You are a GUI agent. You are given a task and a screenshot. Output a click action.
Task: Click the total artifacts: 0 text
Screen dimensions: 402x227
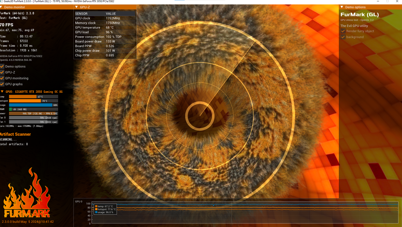tap(14, 144)
